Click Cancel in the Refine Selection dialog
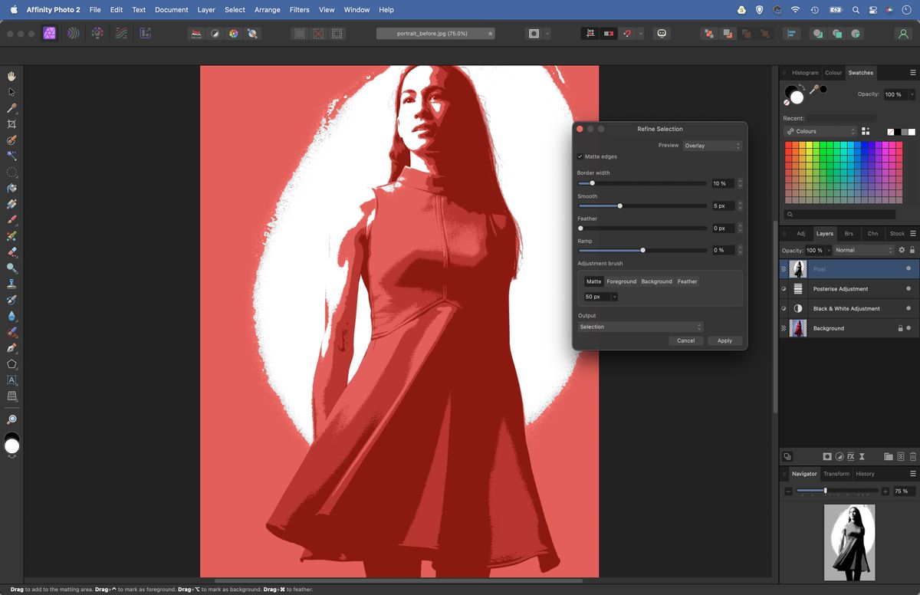 point(685,340)
